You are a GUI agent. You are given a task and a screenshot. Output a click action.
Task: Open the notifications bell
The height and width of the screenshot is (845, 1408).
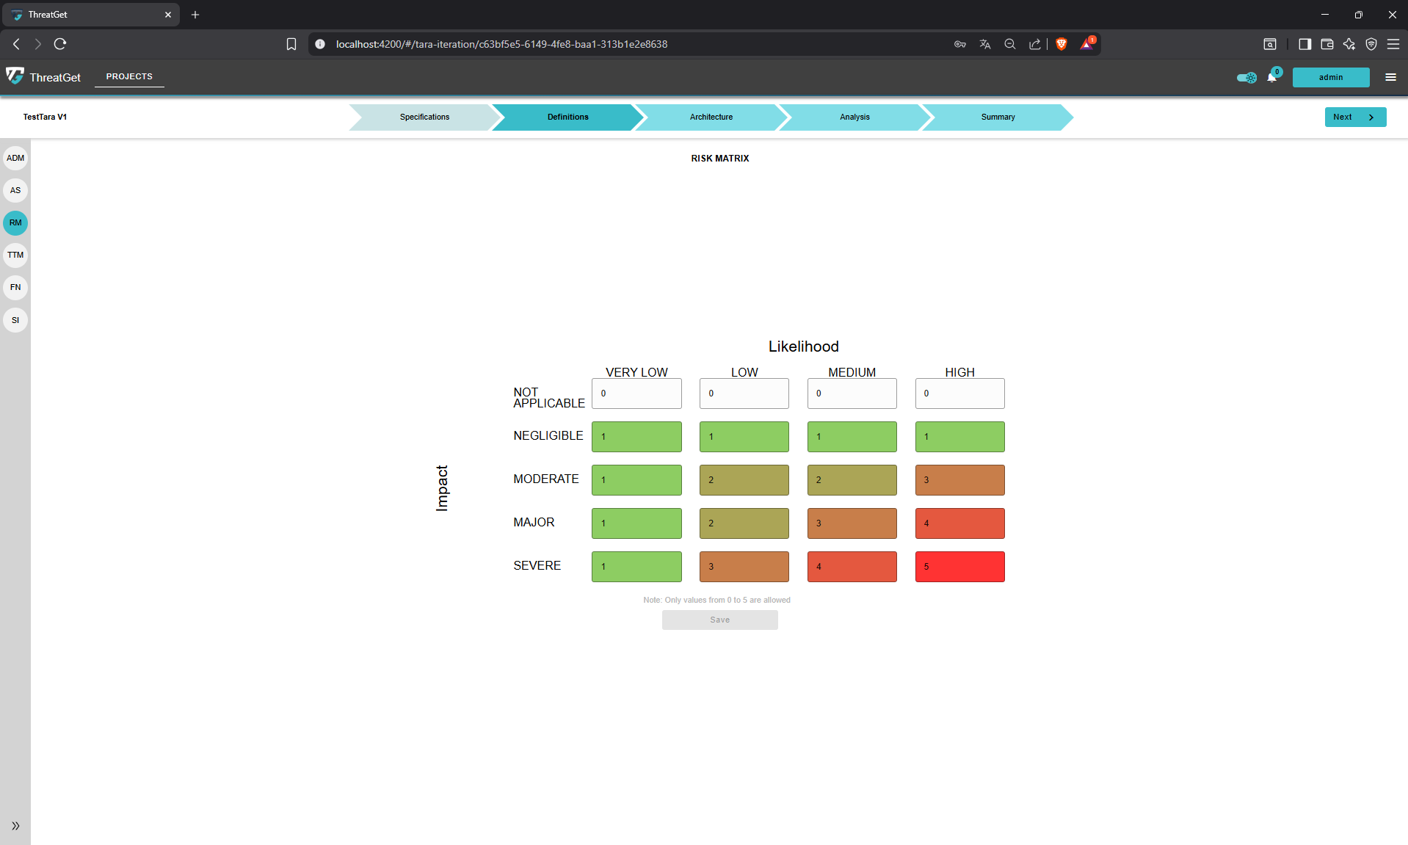1272,76
